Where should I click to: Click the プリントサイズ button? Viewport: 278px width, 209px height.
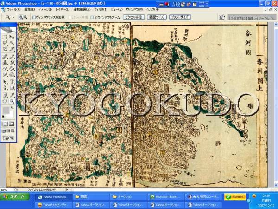tap(180, 17)
